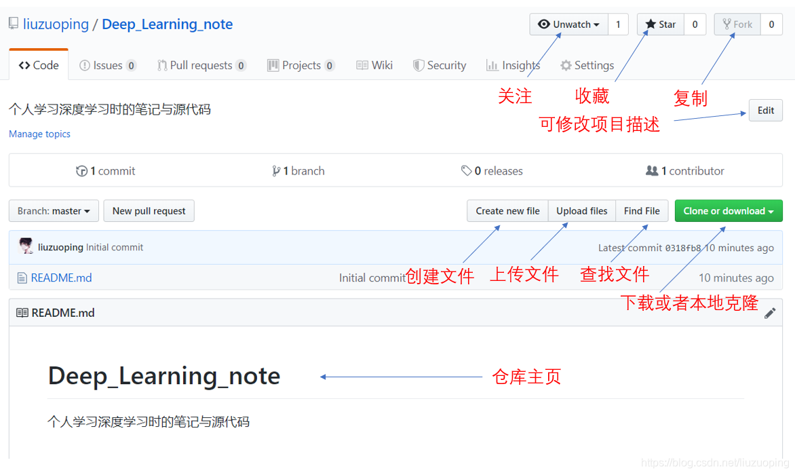Open Initial commit message in README.md row
This screenshot has width=795, height=475.
(x=372, y=278)
